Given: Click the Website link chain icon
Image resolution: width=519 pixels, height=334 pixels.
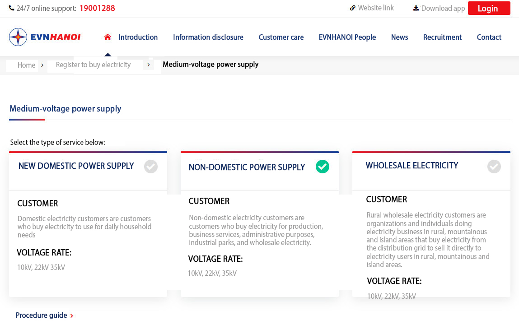Looking at the screenshot, I should tap(352, 8).
